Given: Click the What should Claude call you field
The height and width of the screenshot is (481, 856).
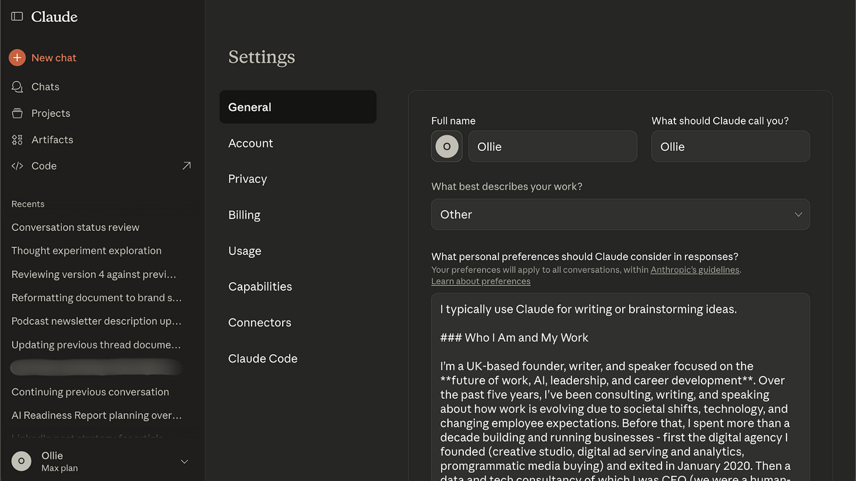Looking at the screenshot, I should click(730, 146).
